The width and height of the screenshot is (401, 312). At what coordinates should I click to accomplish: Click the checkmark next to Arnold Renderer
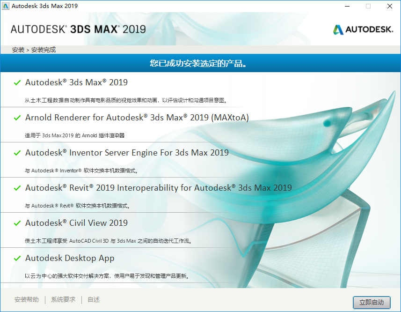pos(17,118)
